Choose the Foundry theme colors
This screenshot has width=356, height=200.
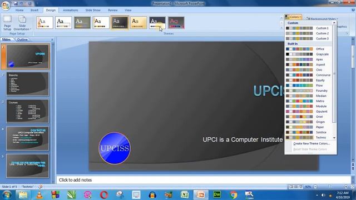(x=308, y=91)
